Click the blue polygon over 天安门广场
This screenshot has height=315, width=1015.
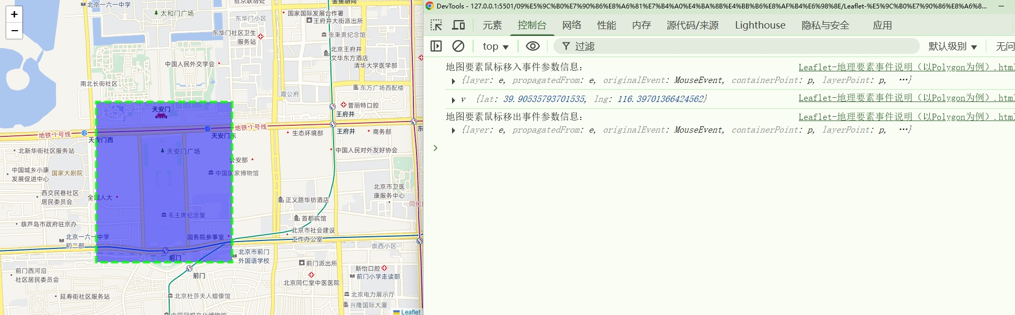(164, 182)
